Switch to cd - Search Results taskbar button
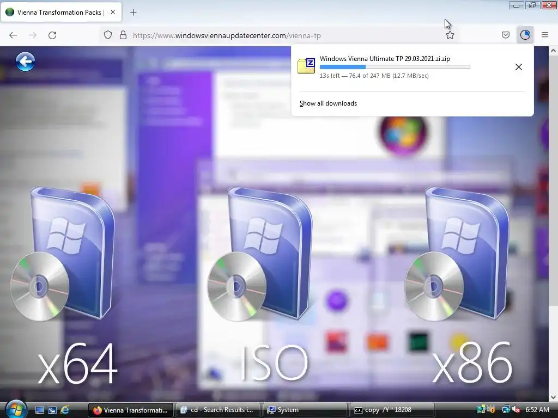The height and width of the screenshot is (418, 558). [218, 410]
